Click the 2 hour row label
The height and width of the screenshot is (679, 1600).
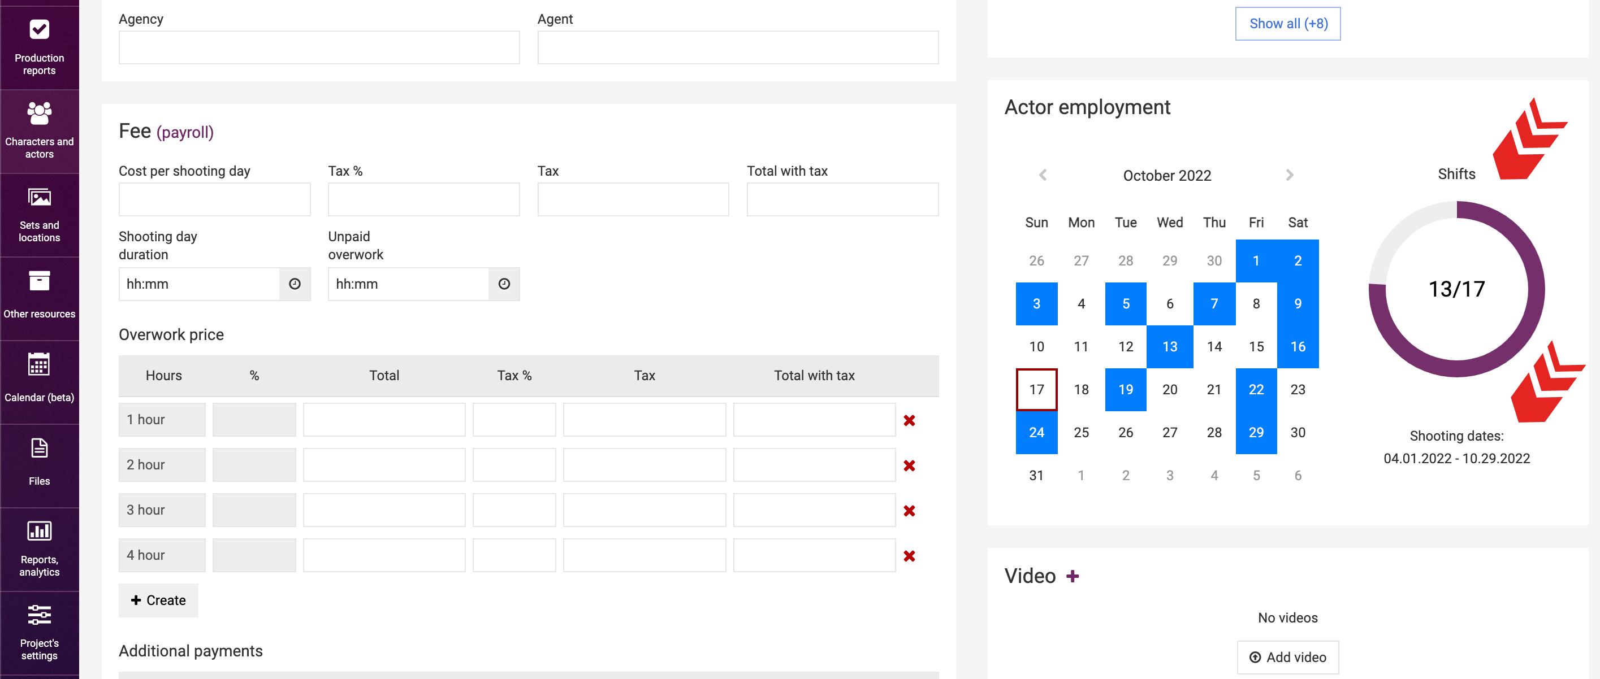point(162,465)
